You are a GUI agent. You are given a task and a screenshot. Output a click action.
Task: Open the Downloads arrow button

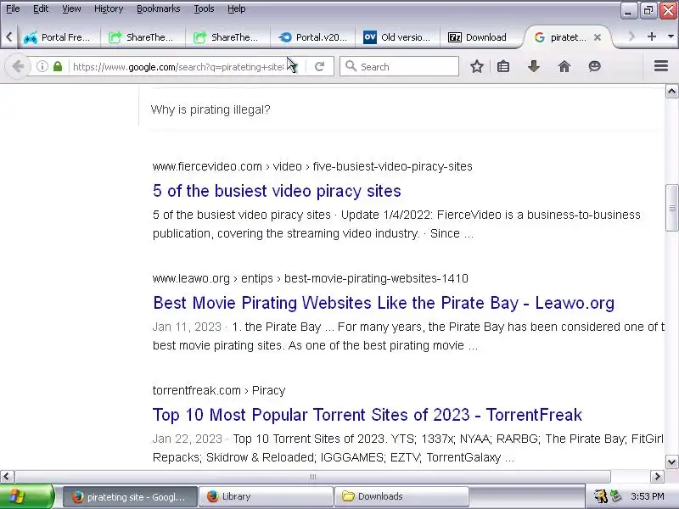[534, 67]
